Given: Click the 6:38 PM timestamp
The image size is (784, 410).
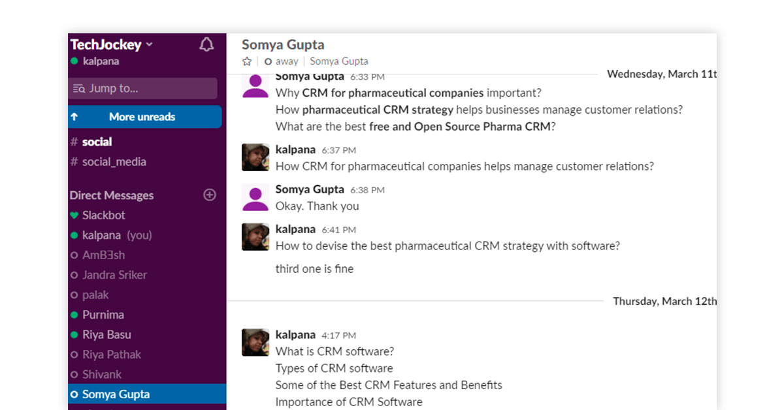Looking at the screenshot, I should pyautogui.click(x=367, y=190).
